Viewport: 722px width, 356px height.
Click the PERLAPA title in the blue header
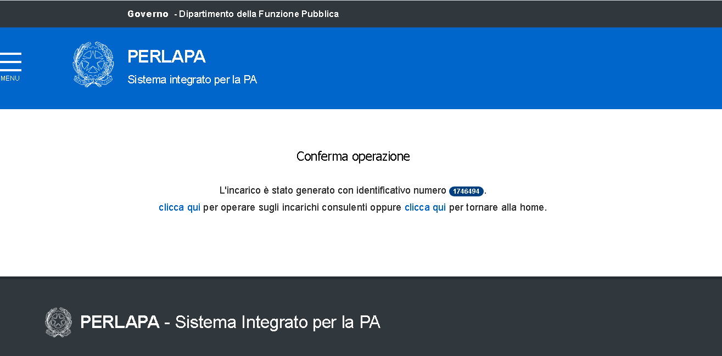pos(166,56)
